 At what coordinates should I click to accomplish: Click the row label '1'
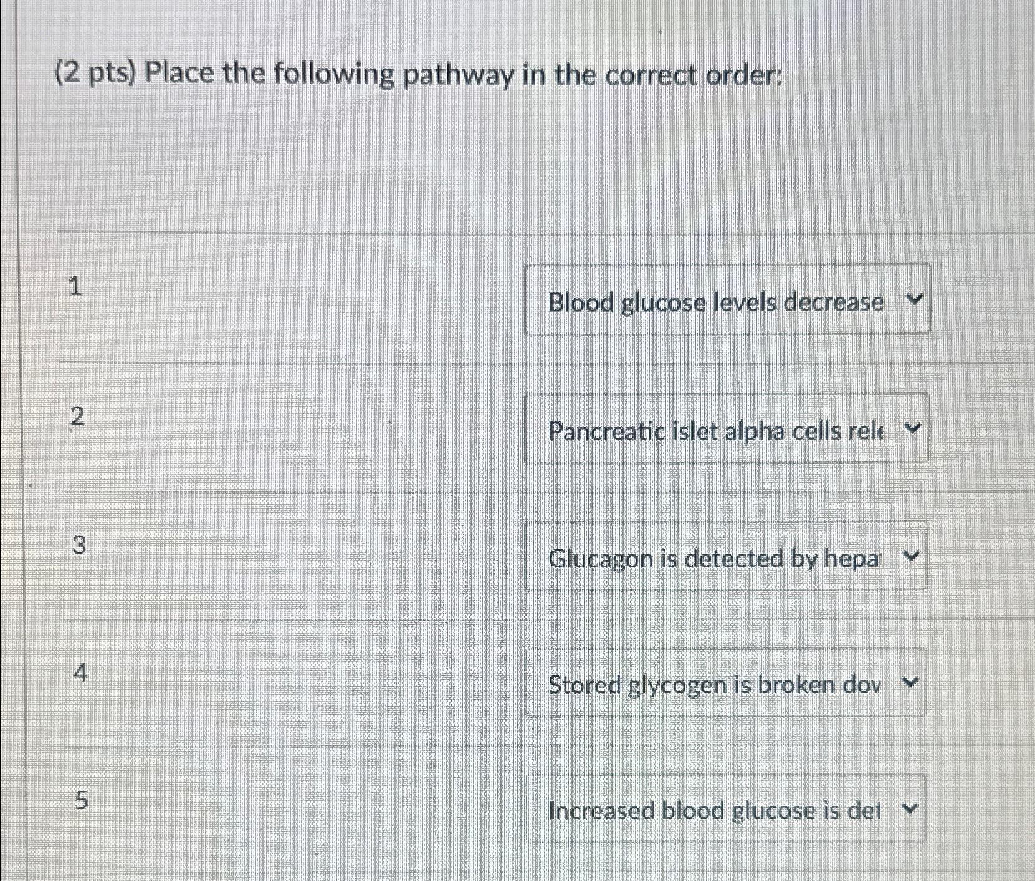coord(75,288)
